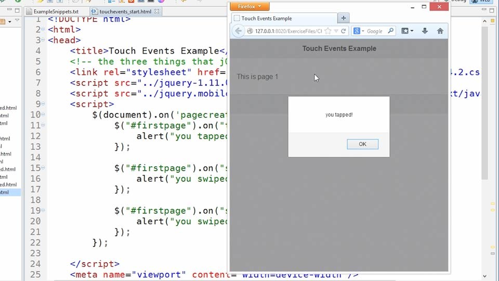The height and width of the screenshot is (281, 499).
Task: Click the Firefox address bar
Action: pos(288,31)
